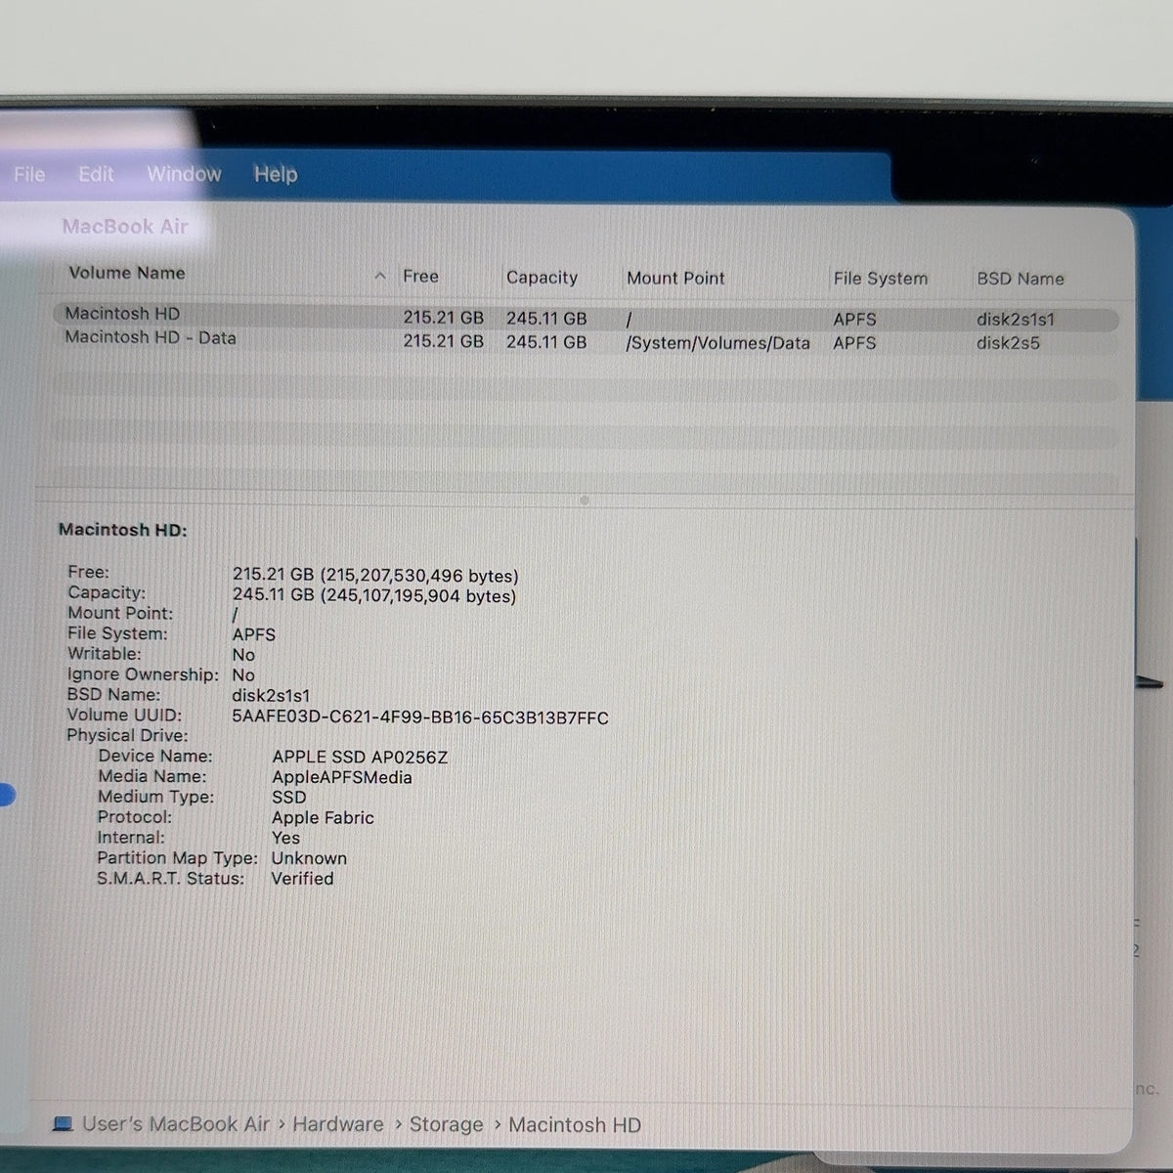Screen dimensions: 1173x1173
Task: Go to User's MacBook Air in path bar
Action: (x=175, y=1124)
